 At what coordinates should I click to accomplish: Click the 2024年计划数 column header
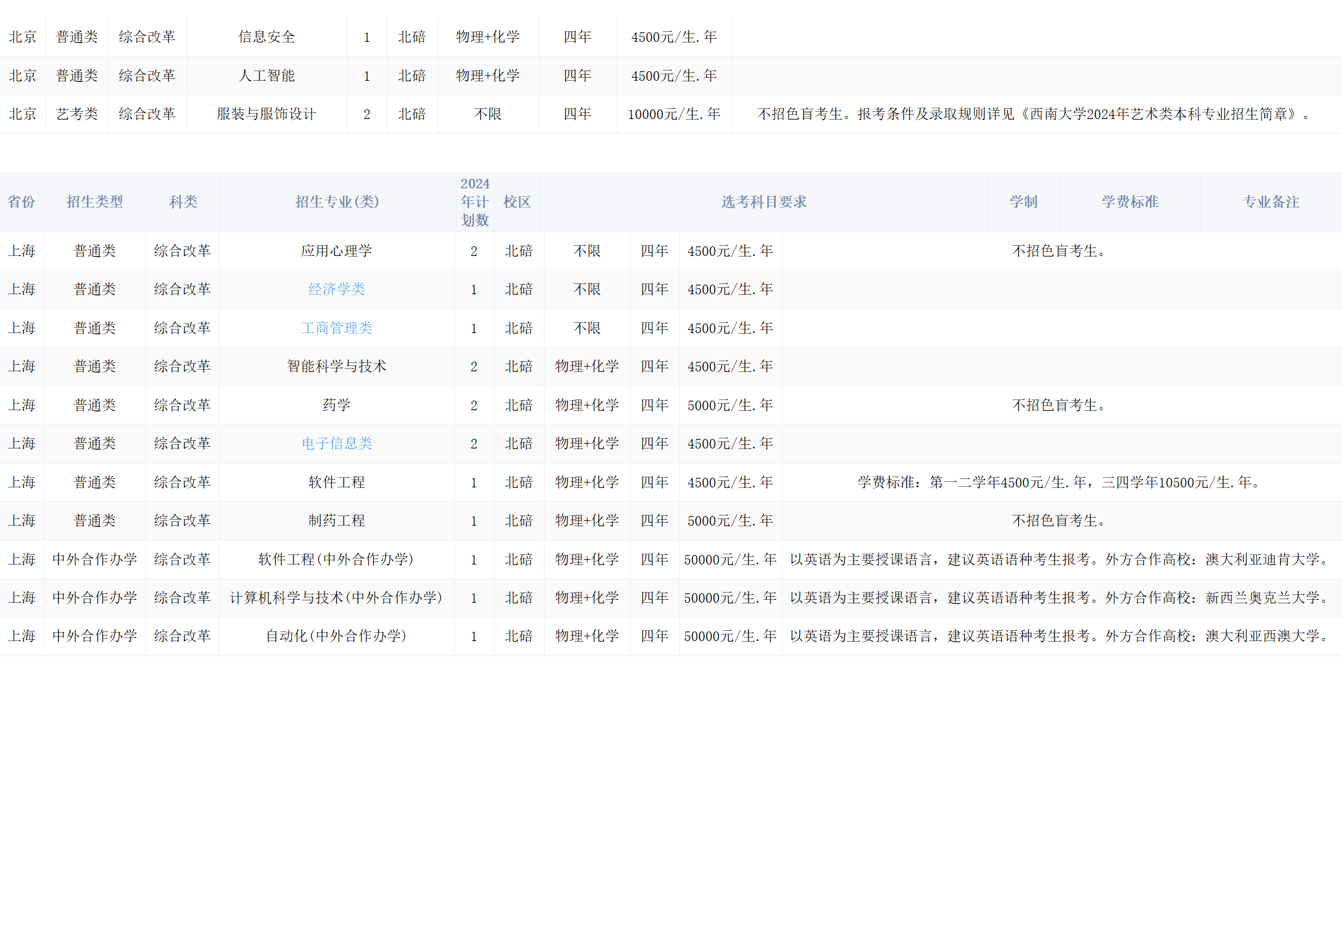[x=475, y=202]
